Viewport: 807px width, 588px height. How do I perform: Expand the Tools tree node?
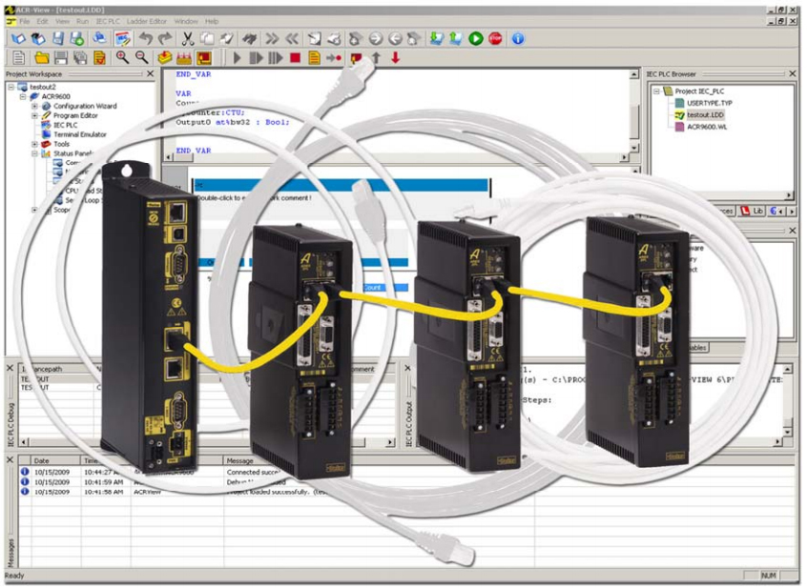tap(34, 144)
